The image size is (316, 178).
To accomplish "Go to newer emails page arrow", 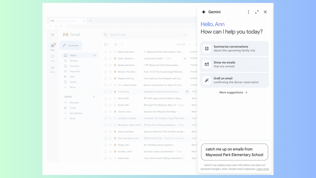I will (x=190, y=44).
